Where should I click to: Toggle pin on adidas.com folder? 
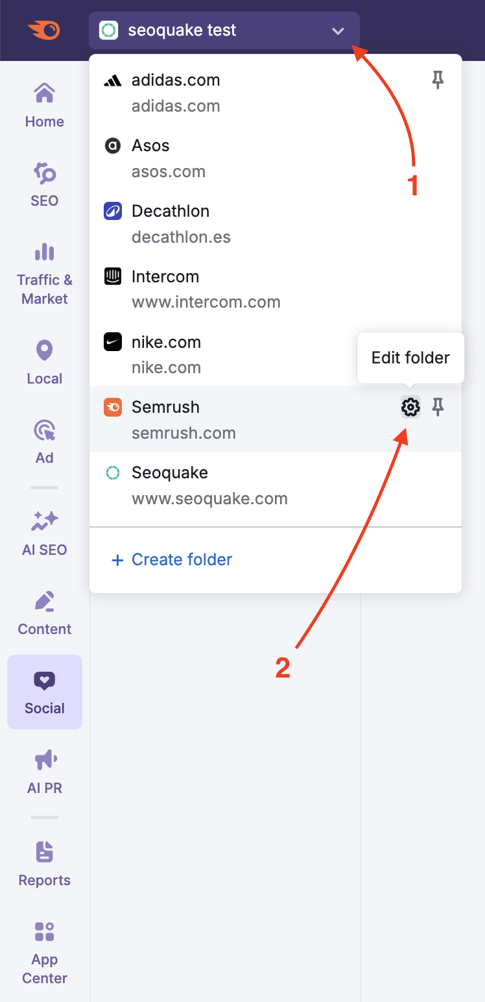click(438, 80)
